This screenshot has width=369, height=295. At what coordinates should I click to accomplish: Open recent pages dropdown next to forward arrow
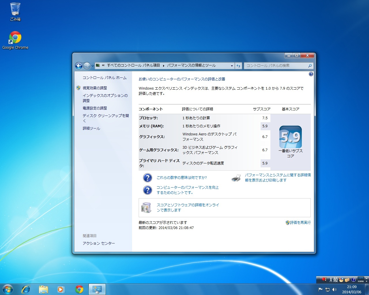93,66
